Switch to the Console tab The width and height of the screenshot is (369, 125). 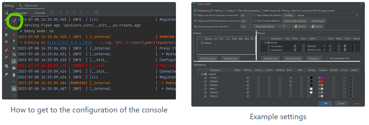(40, 13)
